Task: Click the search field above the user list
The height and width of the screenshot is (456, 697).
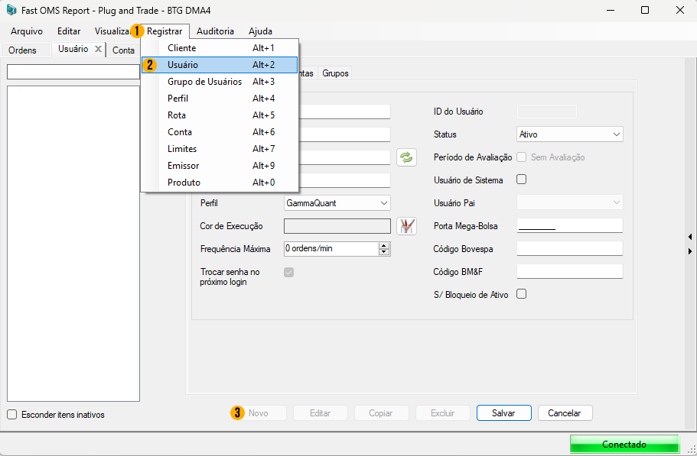Action: pyautogui.click(x=73, y=72)
